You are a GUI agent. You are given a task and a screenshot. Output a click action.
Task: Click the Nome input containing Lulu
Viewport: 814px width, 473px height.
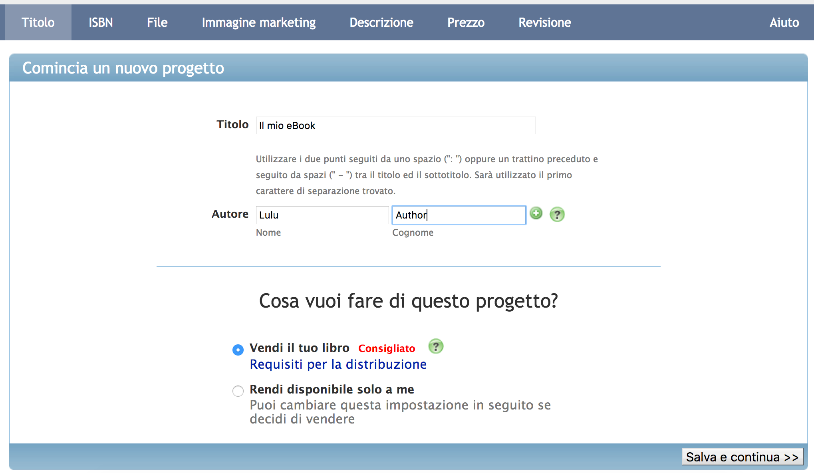[322, 215]
